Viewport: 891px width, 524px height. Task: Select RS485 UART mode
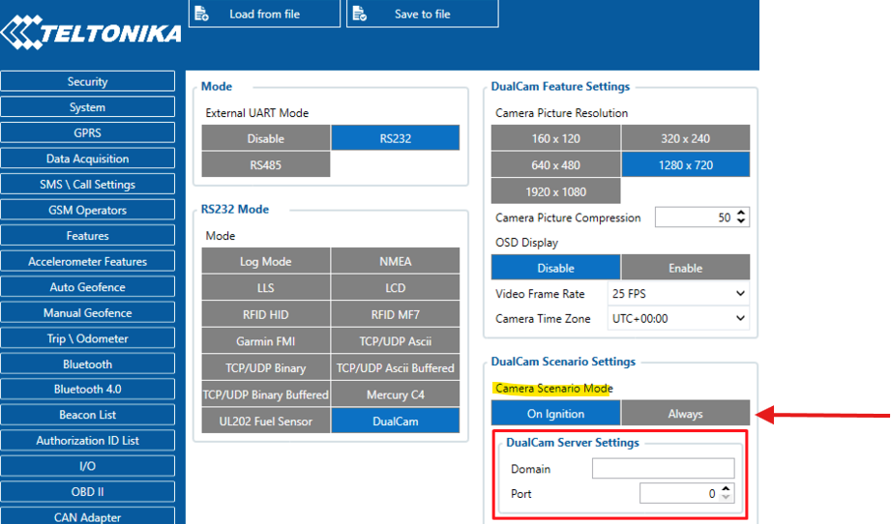point(265,164)
